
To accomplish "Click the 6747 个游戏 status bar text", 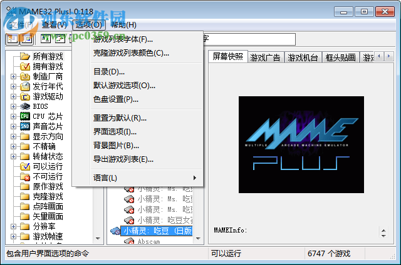I will pyautogui.click(x=329, y=253).
